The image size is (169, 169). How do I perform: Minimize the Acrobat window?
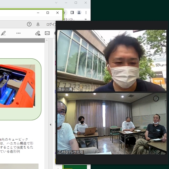(38, 13)
